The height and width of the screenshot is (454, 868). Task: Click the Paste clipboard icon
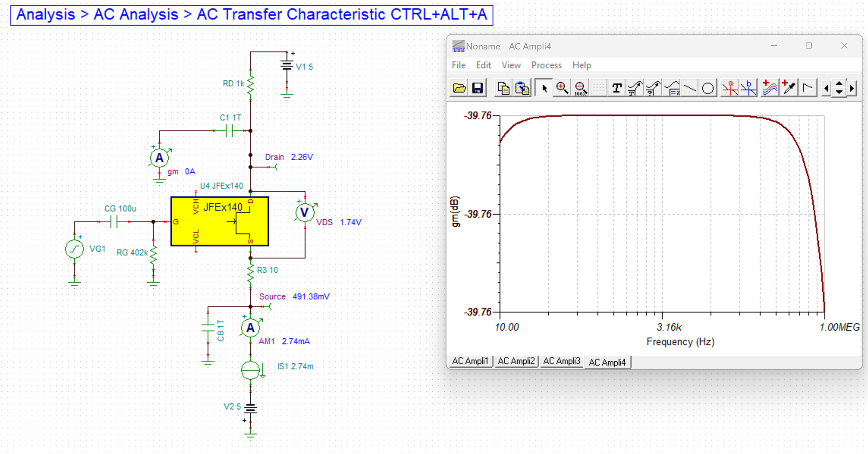(522, 88)
